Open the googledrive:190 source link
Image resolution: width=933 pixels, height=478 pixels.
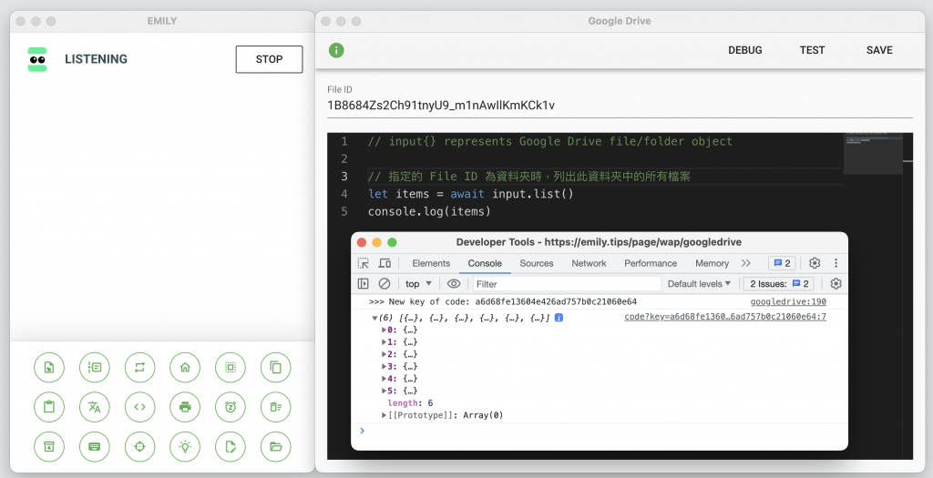tap(788, 301)
